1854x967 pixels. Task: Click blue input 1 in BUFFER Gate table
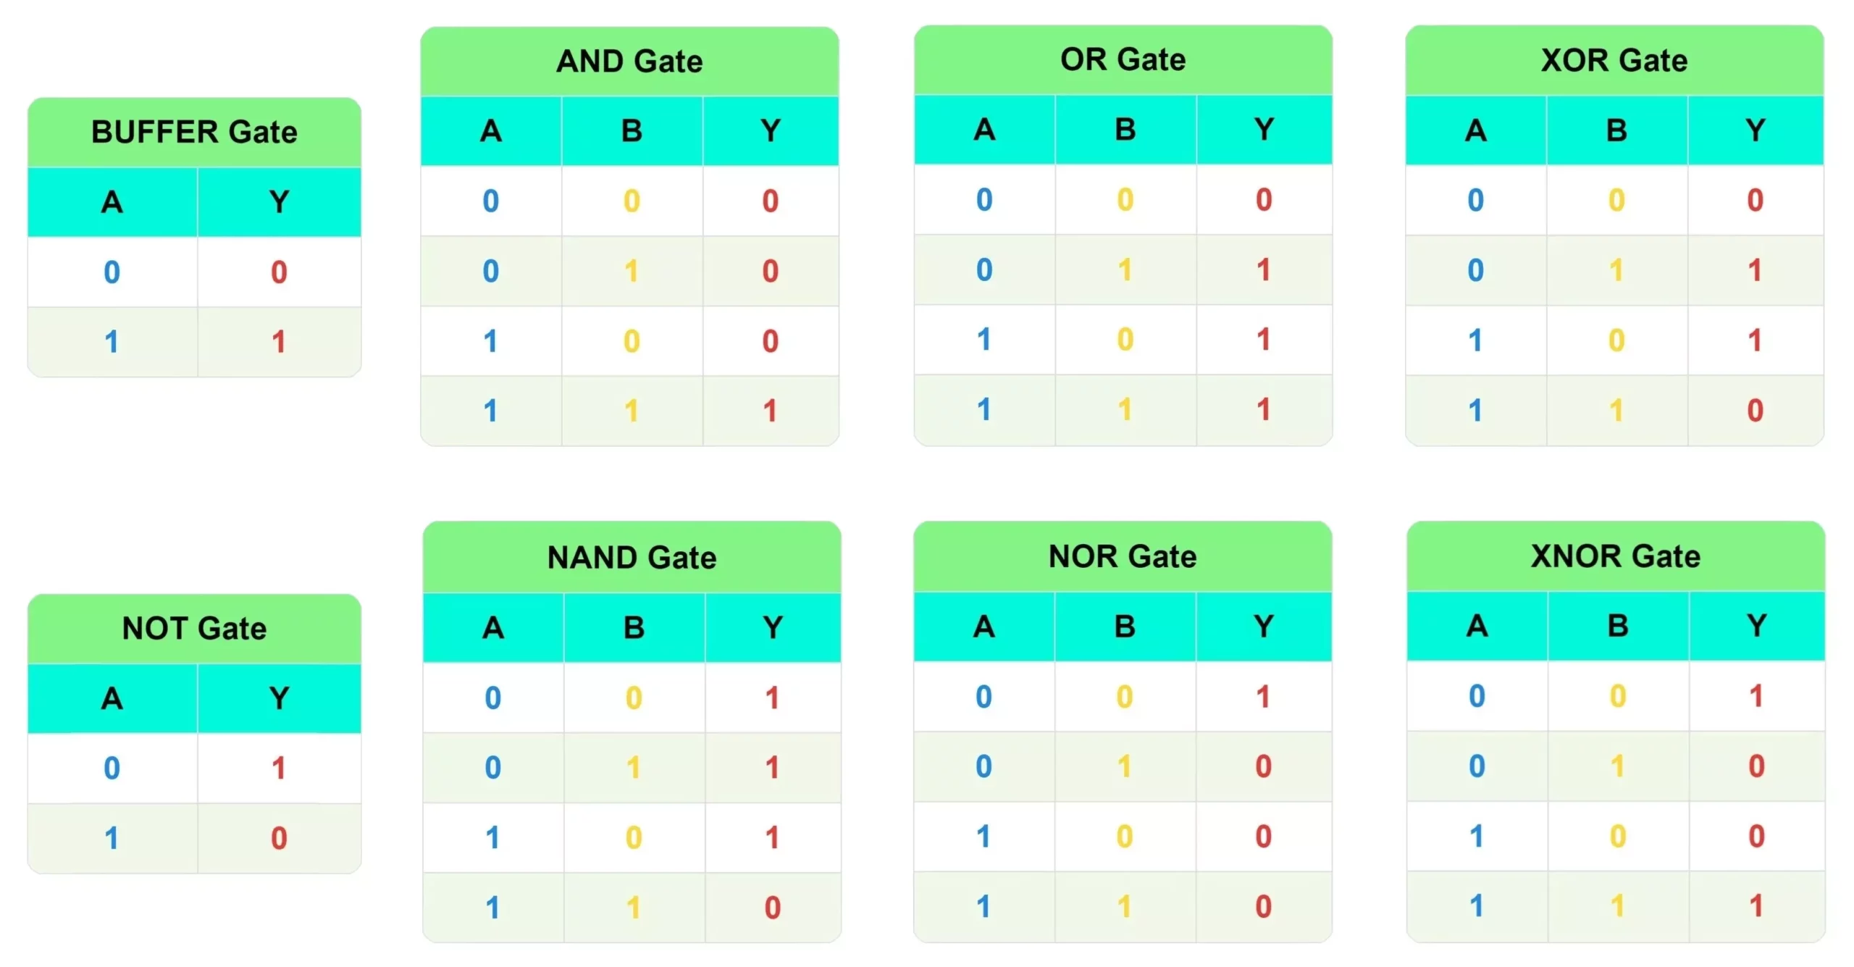[x=112, y=342]
